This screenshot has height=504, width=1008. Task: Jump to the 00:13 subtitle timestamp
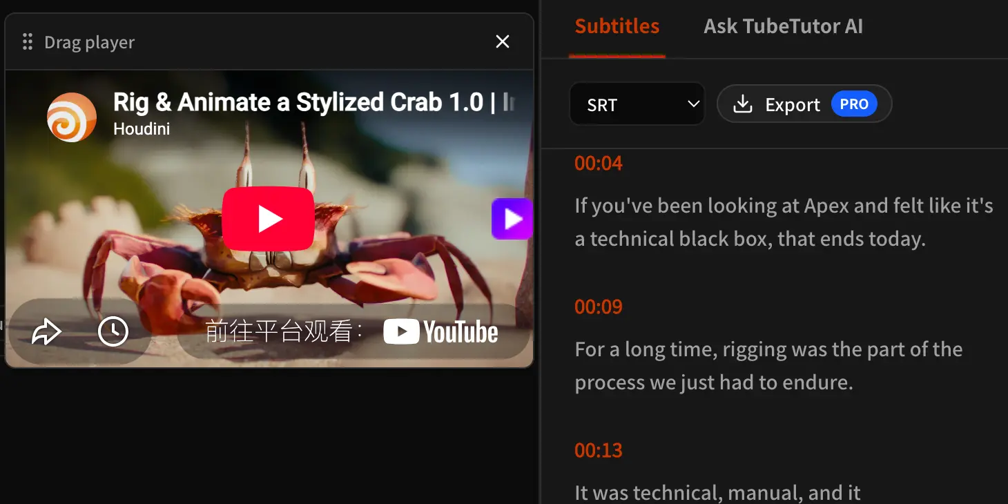point(599,450)
